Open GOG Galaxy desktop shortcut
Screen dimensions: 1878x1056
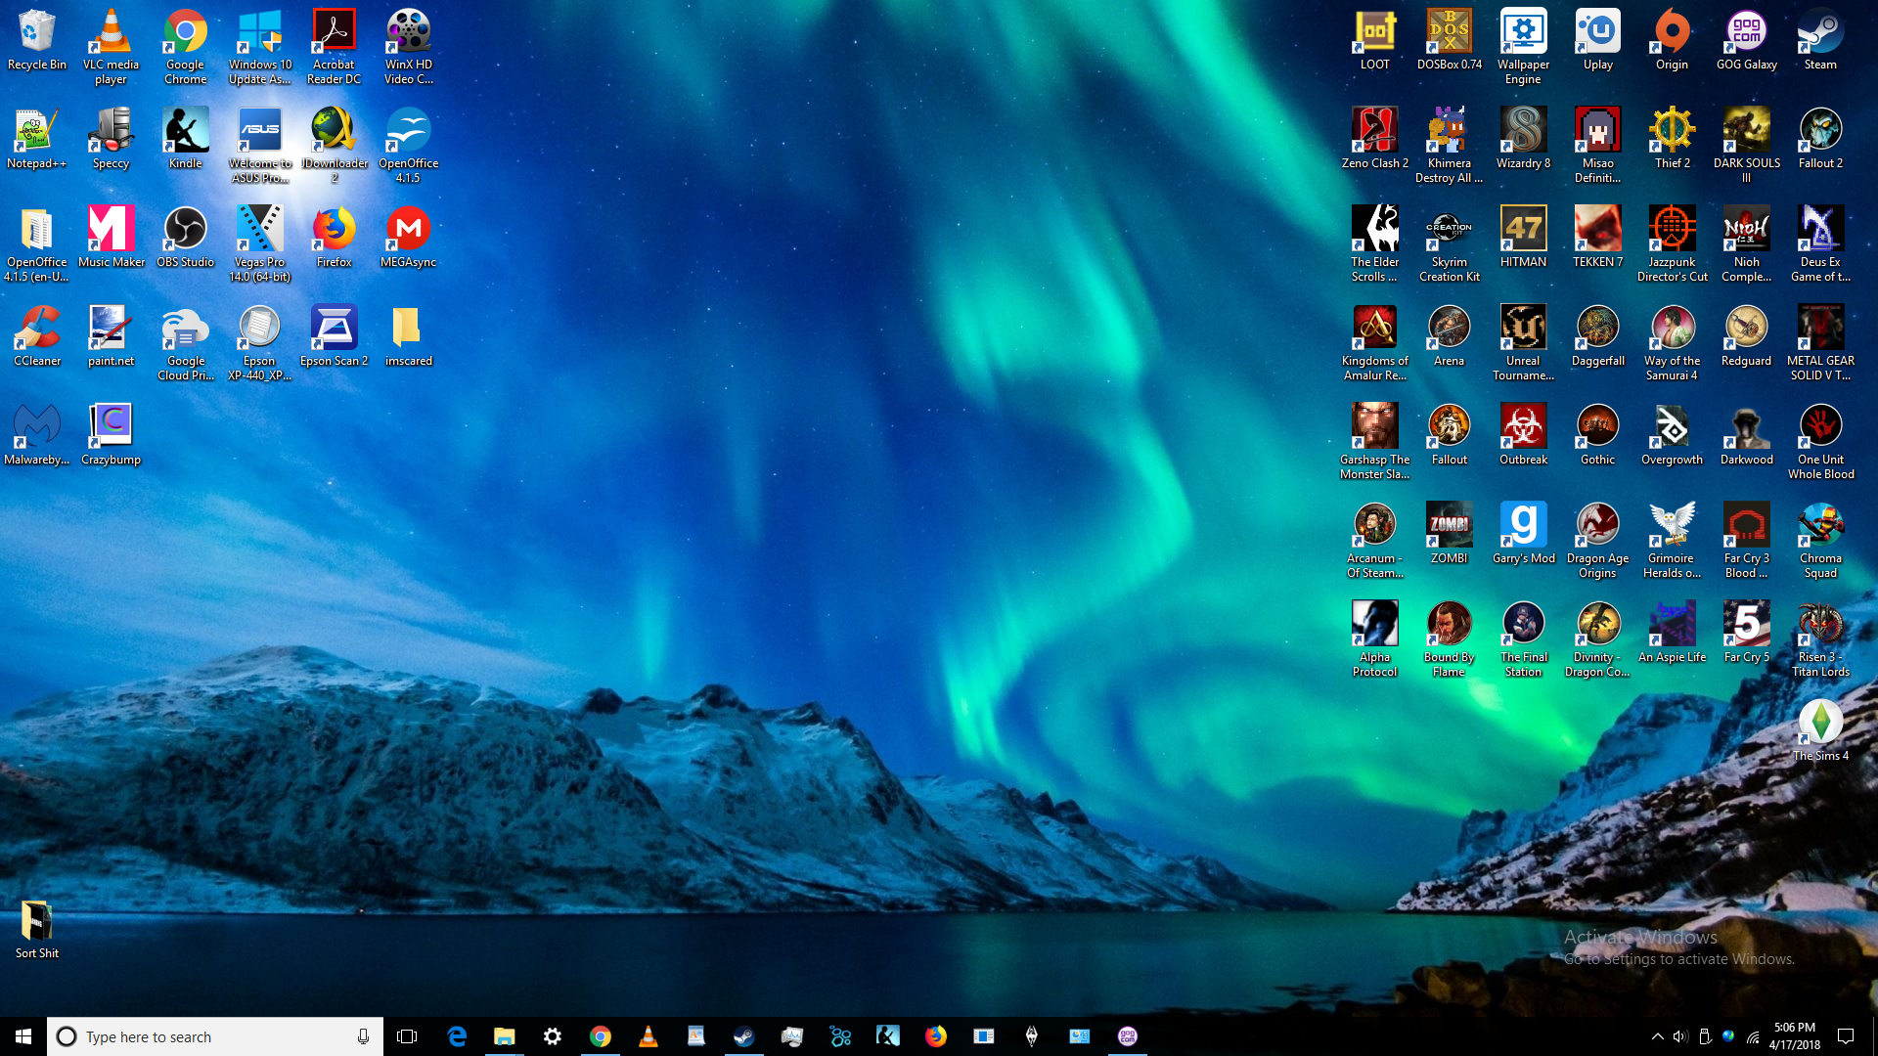(1747, 41)
